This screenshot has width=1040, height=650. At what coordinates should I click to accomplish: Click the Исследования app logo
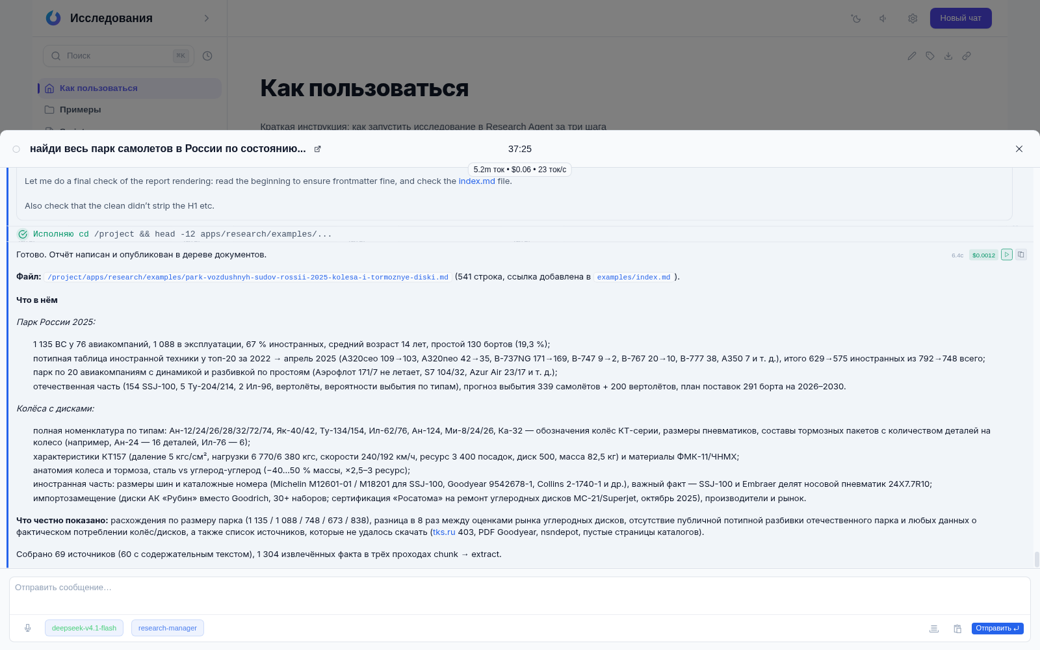[x=53, y=18]
